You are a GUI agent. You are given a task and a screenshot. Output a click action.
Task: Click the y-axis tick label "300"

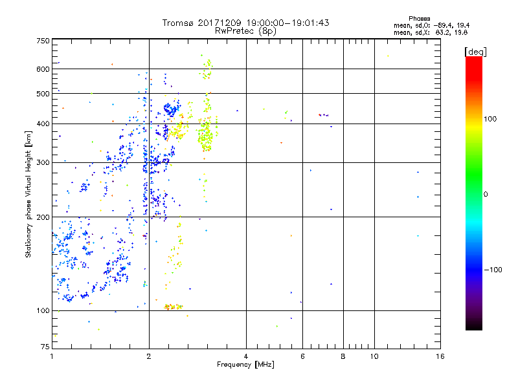coord(43,163)
